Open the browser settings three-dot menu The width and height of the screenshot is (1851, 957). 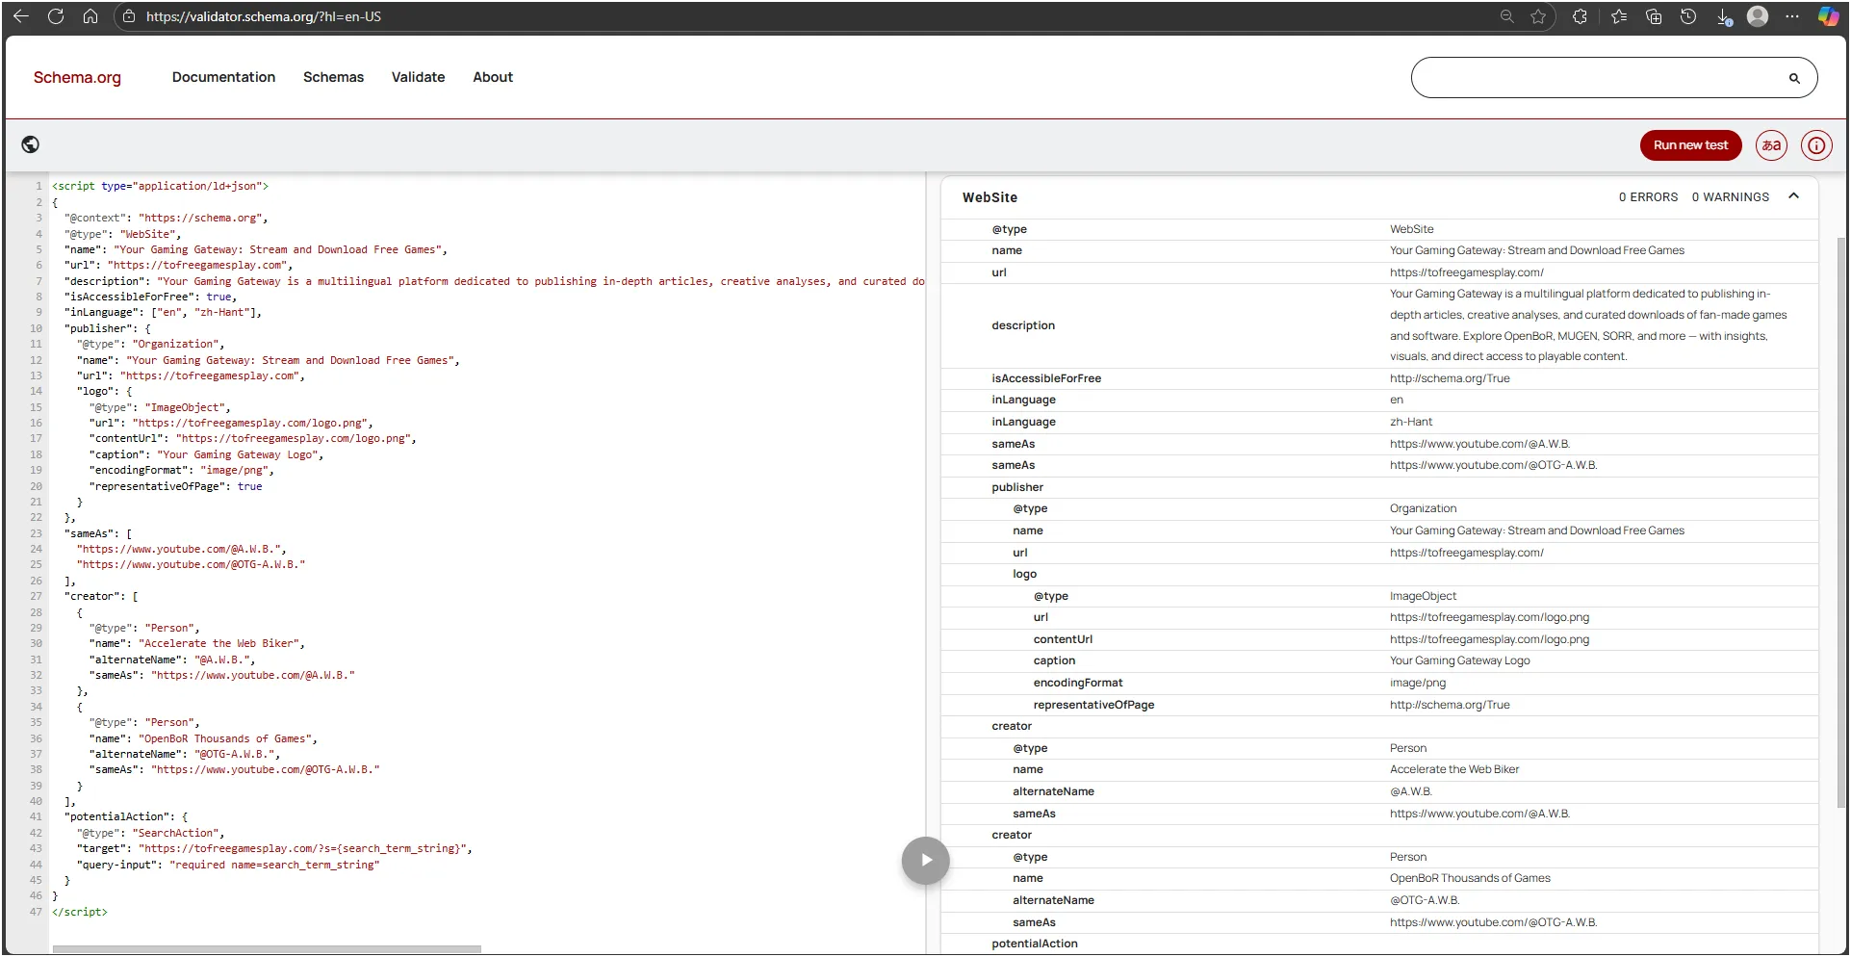1792,16
